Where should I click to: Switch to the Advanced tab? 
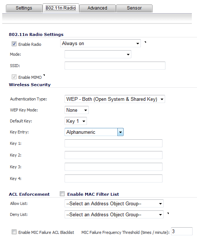[x=97, y=8]
